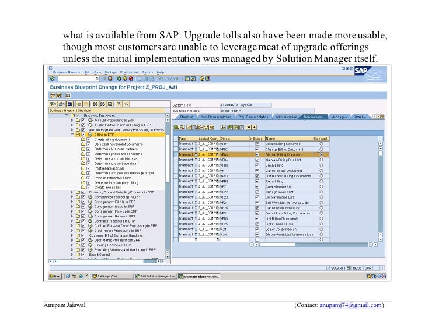Toggle In Scope checkbox for Batch billing
425x328 pixels.
257,165
